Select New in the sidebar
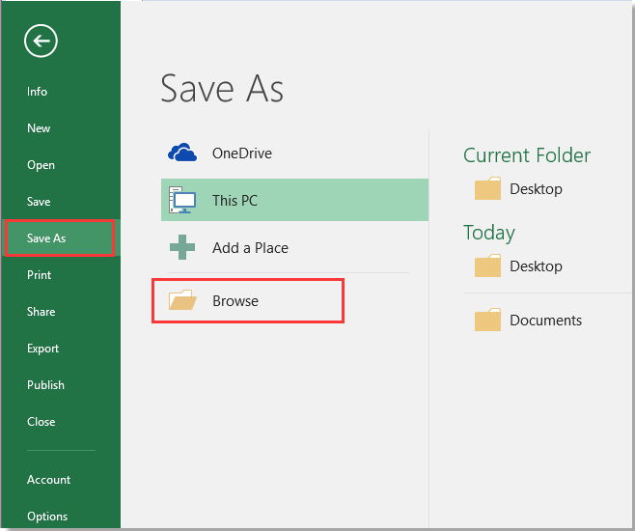The height and width of the screenshot is (531, 635). 39,128
